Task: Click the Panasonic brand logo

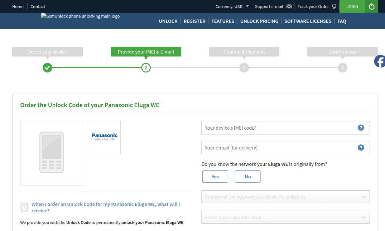Action: pyautogui.click(x=105, y=137)
